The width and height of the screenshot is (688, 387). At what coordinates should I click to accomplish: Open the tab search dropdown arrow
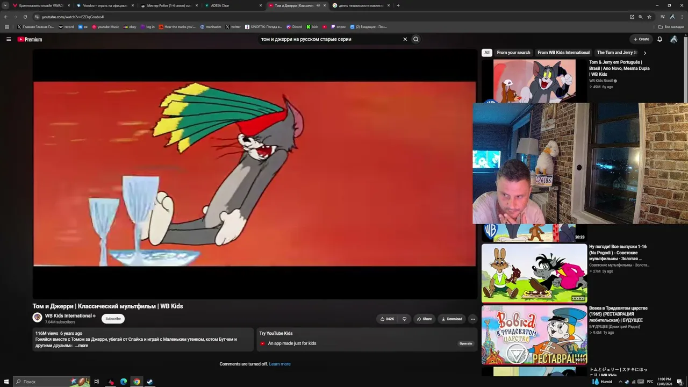pos(5,5)
